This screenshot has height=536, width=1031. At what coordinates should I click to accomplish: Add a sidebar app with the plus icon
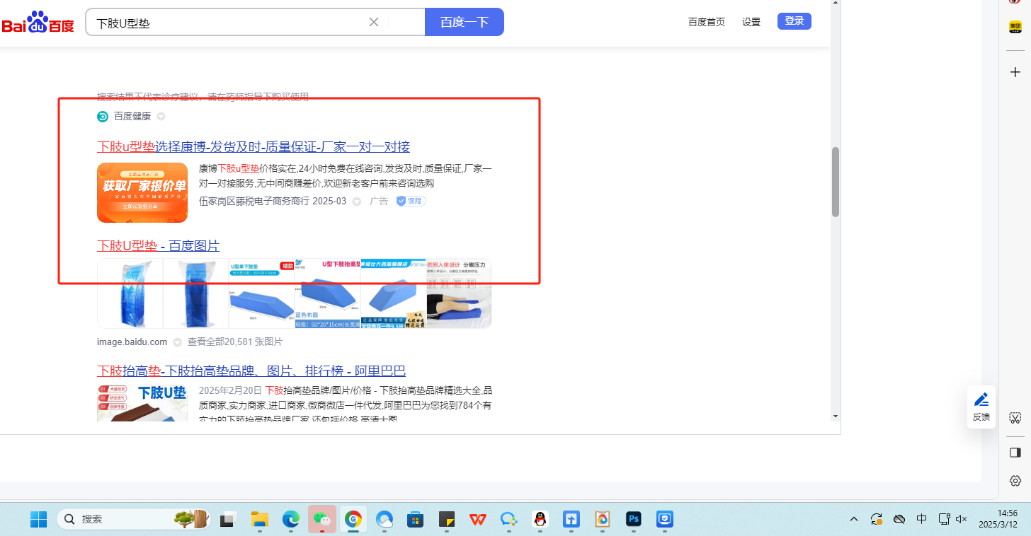coord(1015,72)
